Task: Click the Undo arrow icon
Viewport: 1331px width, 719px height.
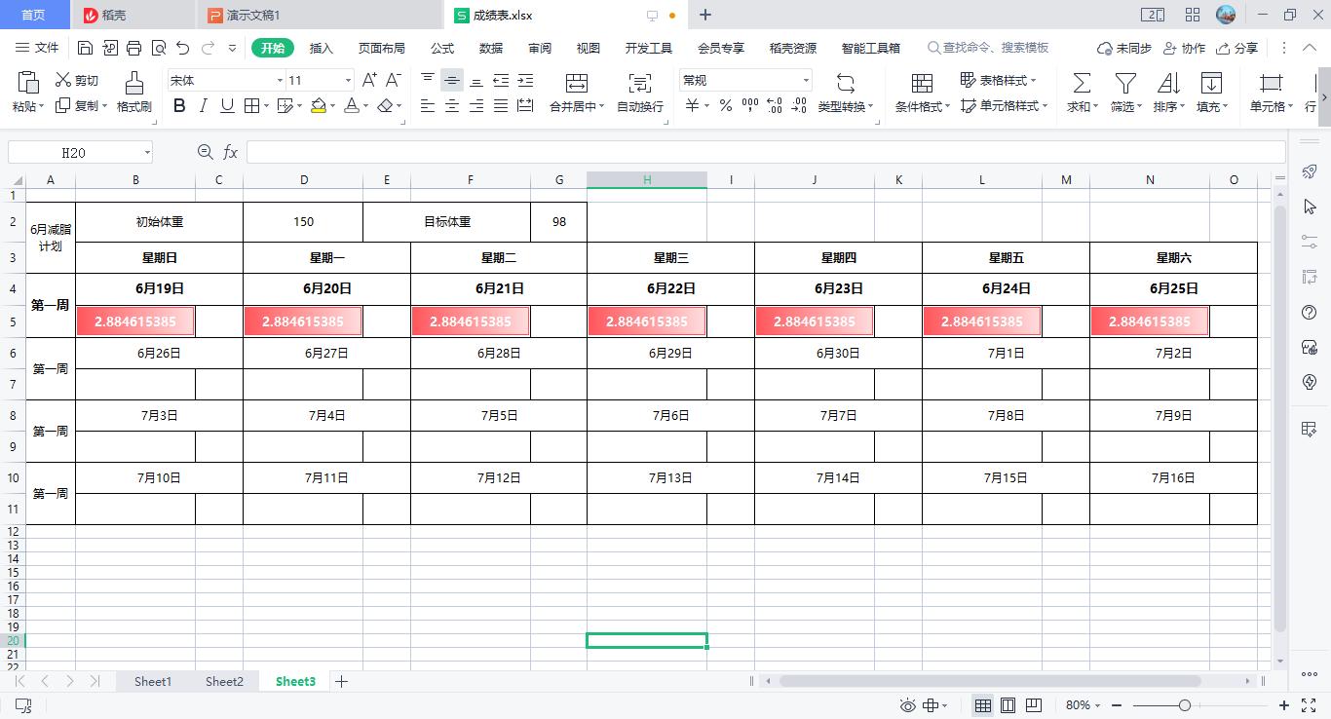Action: [182, 48]
